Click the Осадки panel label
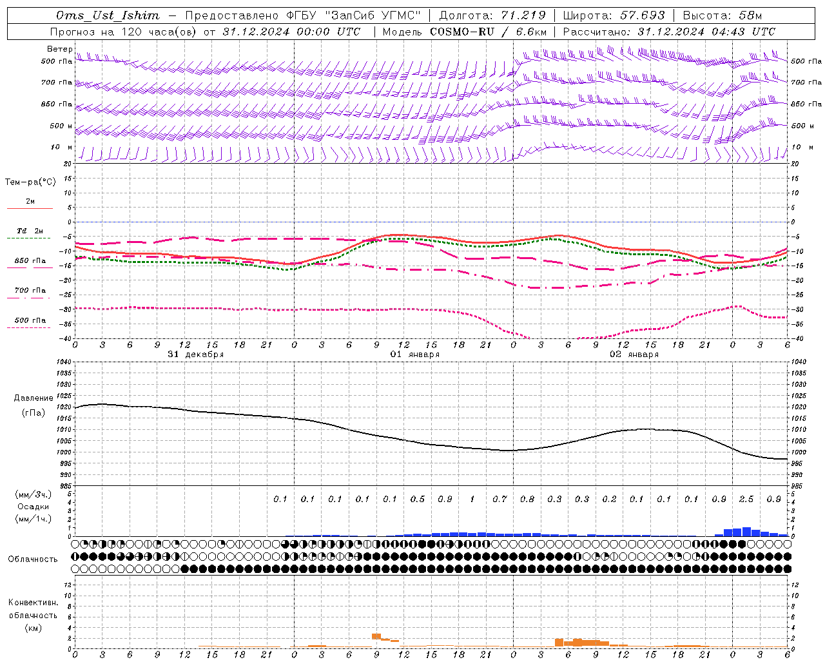 34,507
